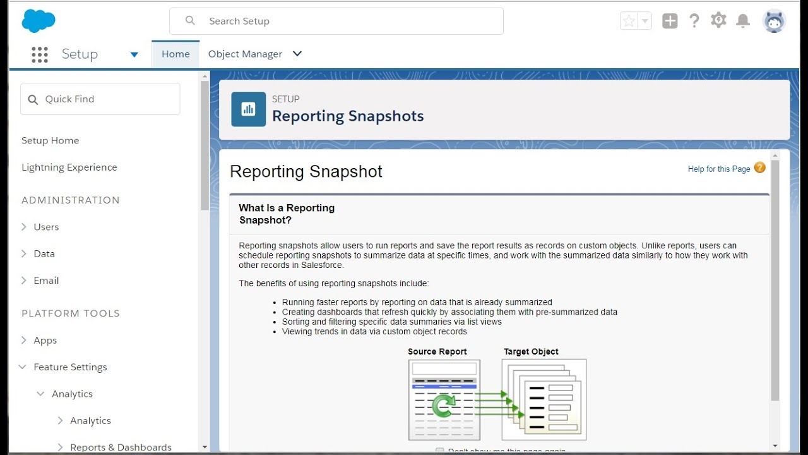Open the setup gear menu
Image resolution: width=808 pixels, height=455 pixels.
pos(718,20)
